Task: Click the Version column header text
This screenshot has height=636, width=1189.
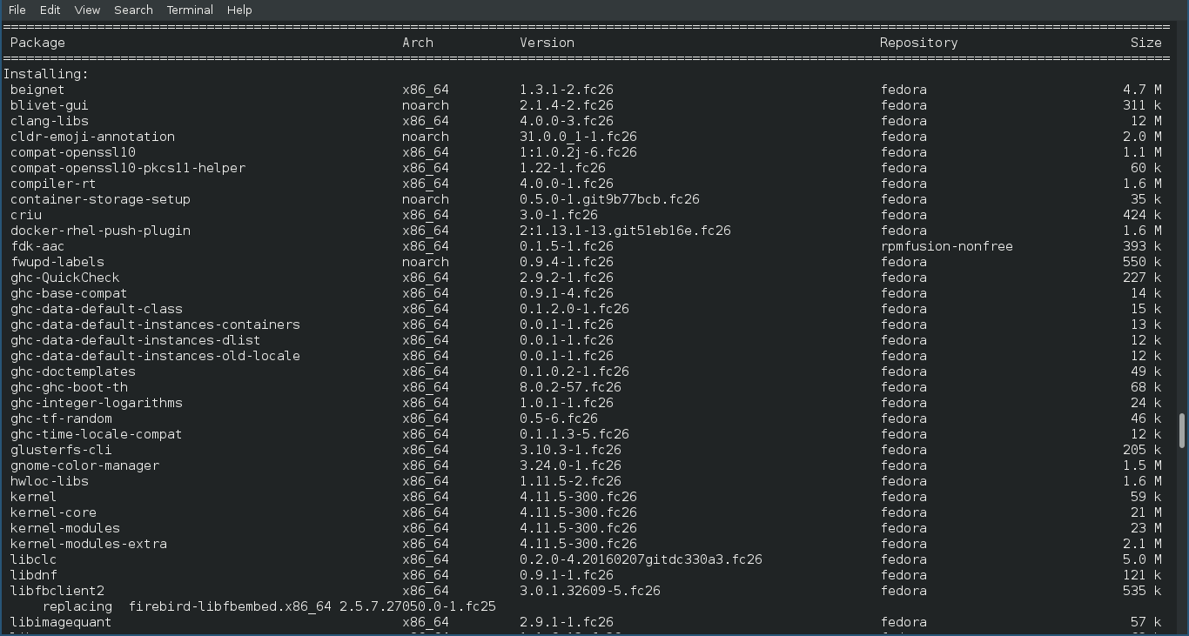Action: click(547, 43)
